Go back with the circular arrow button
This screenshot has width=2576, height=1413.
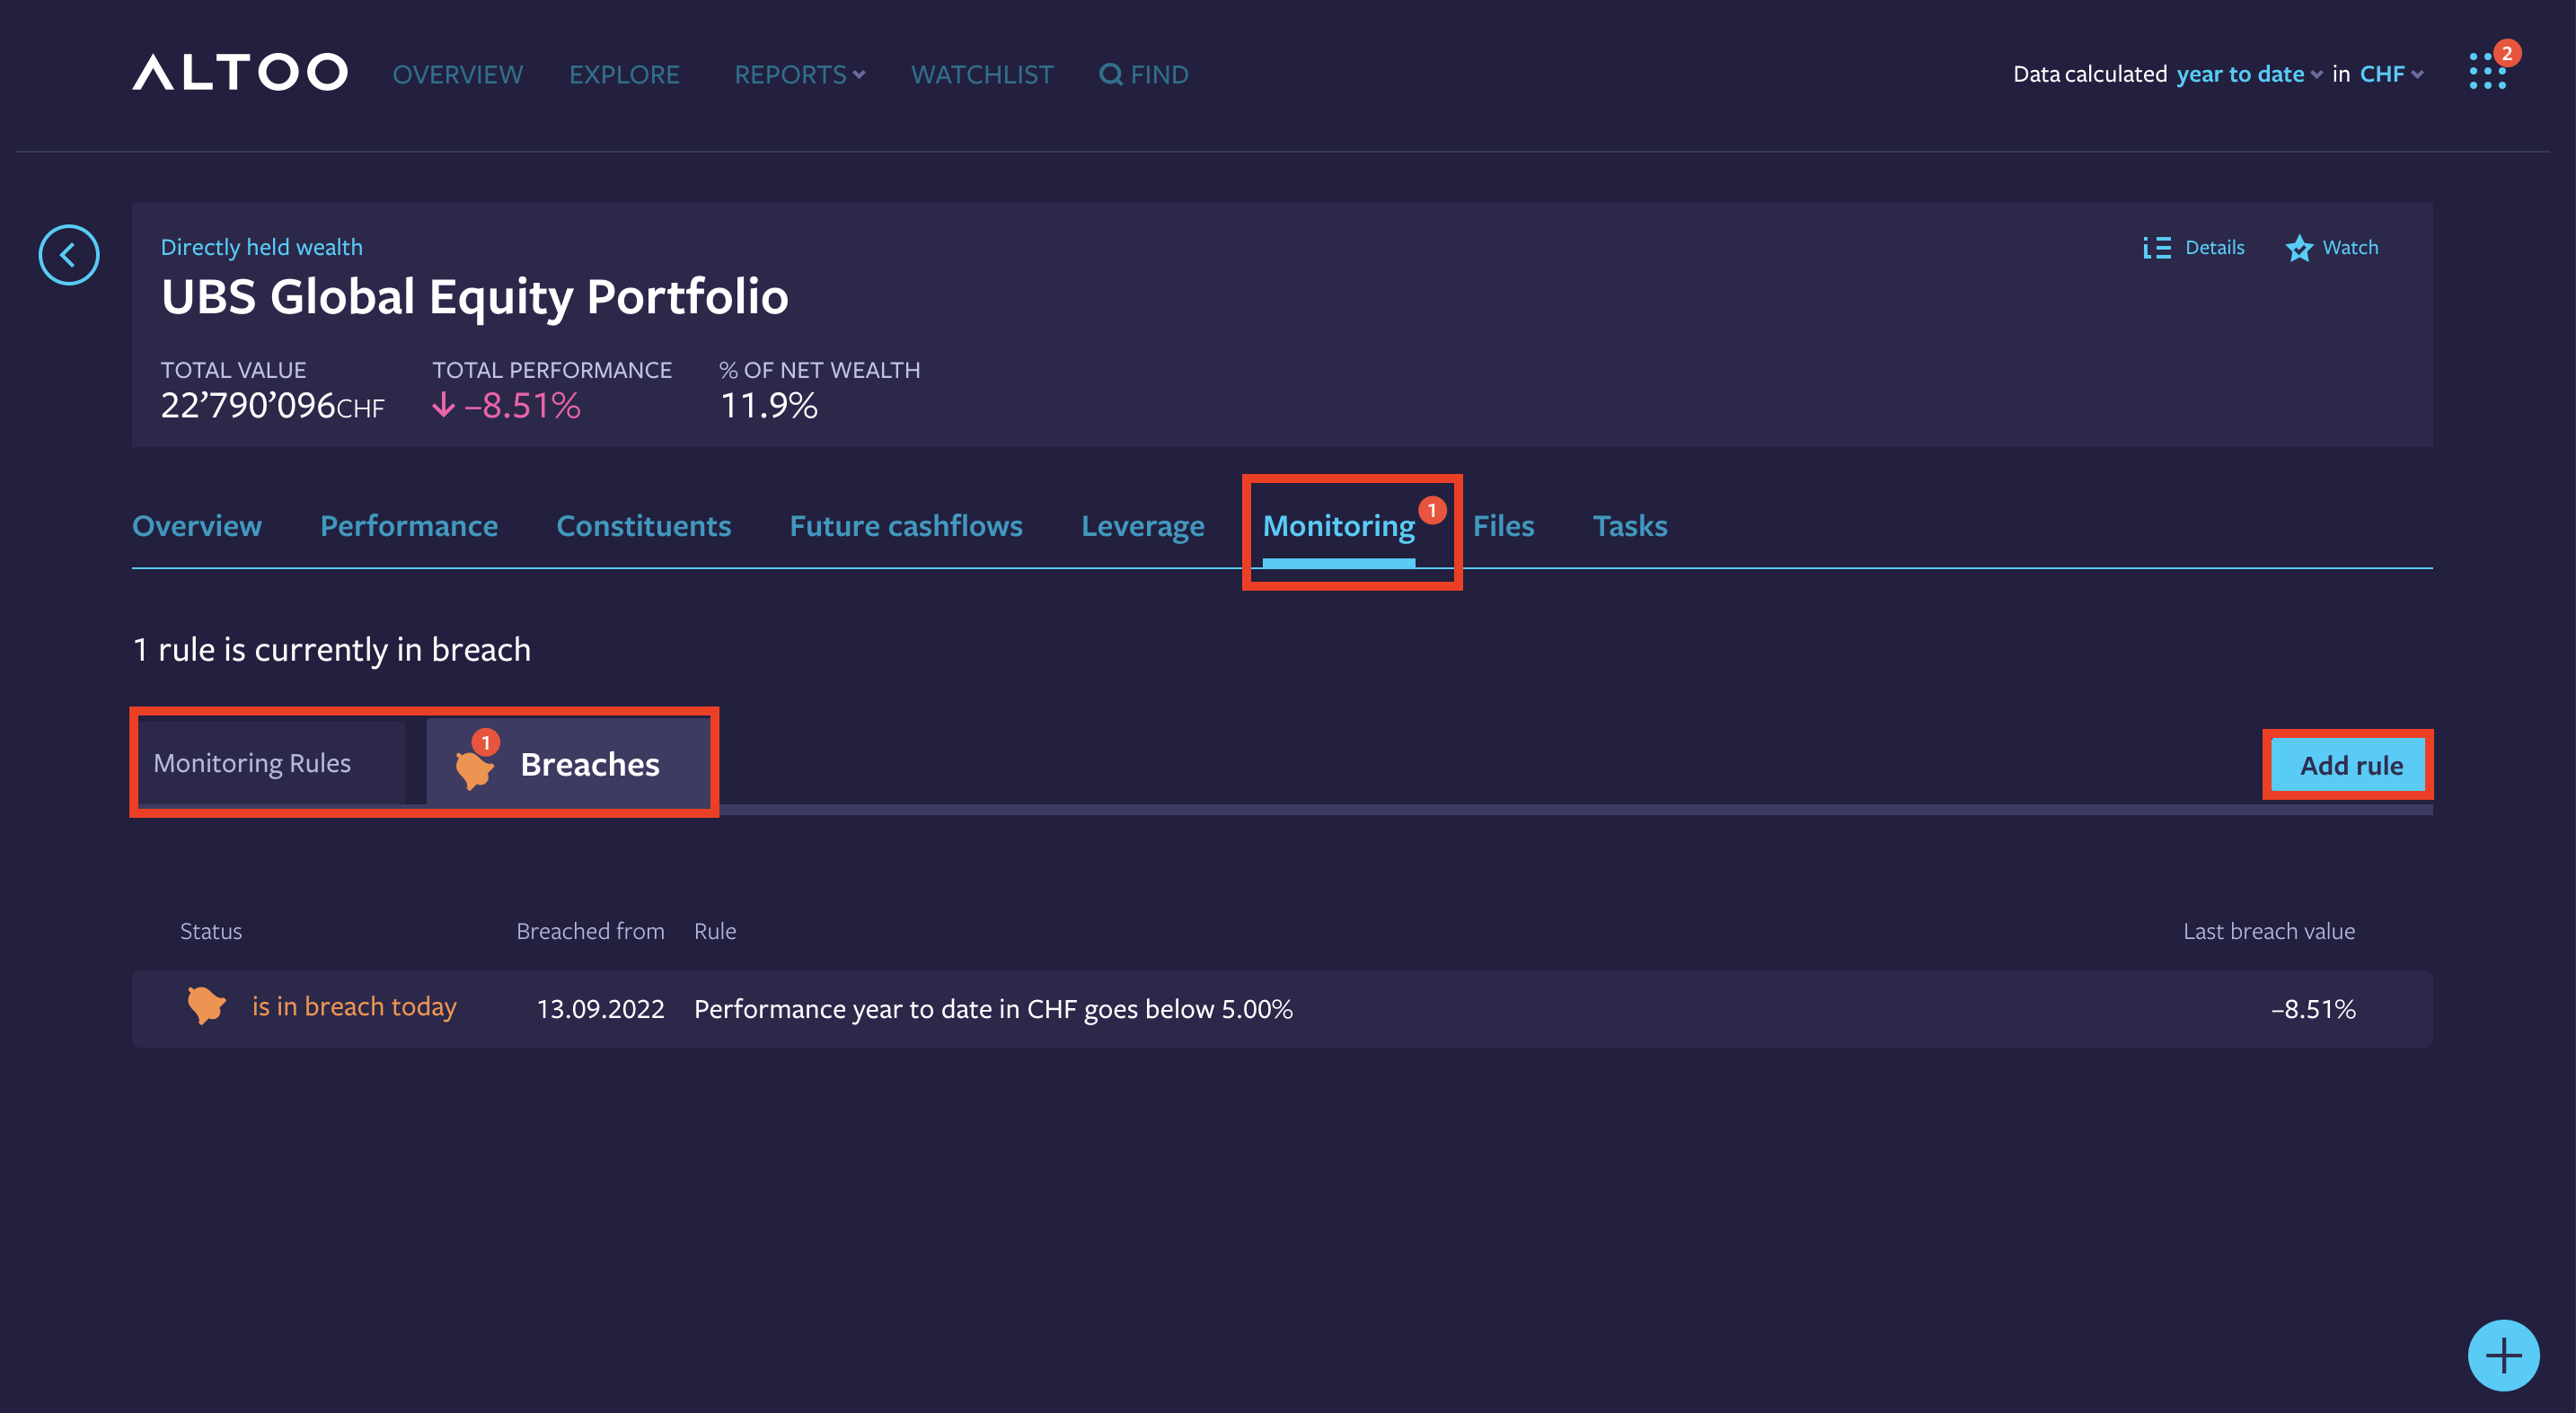point(68,255)
